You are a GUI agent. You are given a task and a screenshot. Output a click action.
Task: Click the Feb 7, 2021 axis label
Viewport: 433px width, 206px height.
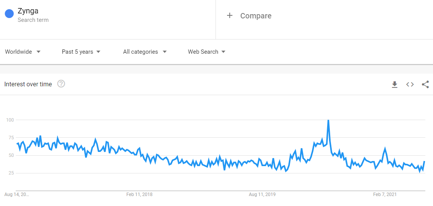click(x=385, y=194)
